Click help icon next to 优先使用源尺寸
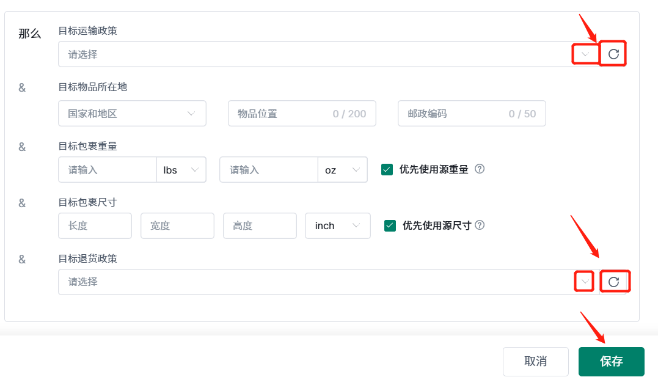The height and width of the screenshot is (377, 658). (x=480, y=225)
